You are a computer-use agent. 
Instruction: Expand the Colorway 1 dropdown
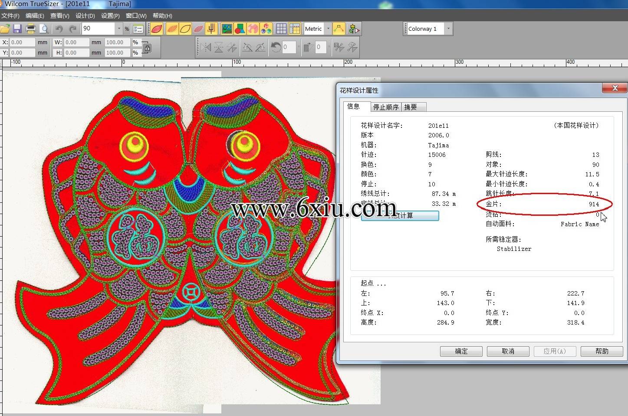448,29
